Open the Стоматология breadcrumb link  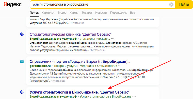[107, 66]
